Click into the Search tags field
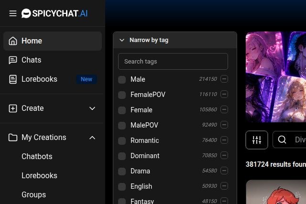Image resolution: width=306 pixels, height=204 pixels. pyautogui.click(x=173, y=62)
